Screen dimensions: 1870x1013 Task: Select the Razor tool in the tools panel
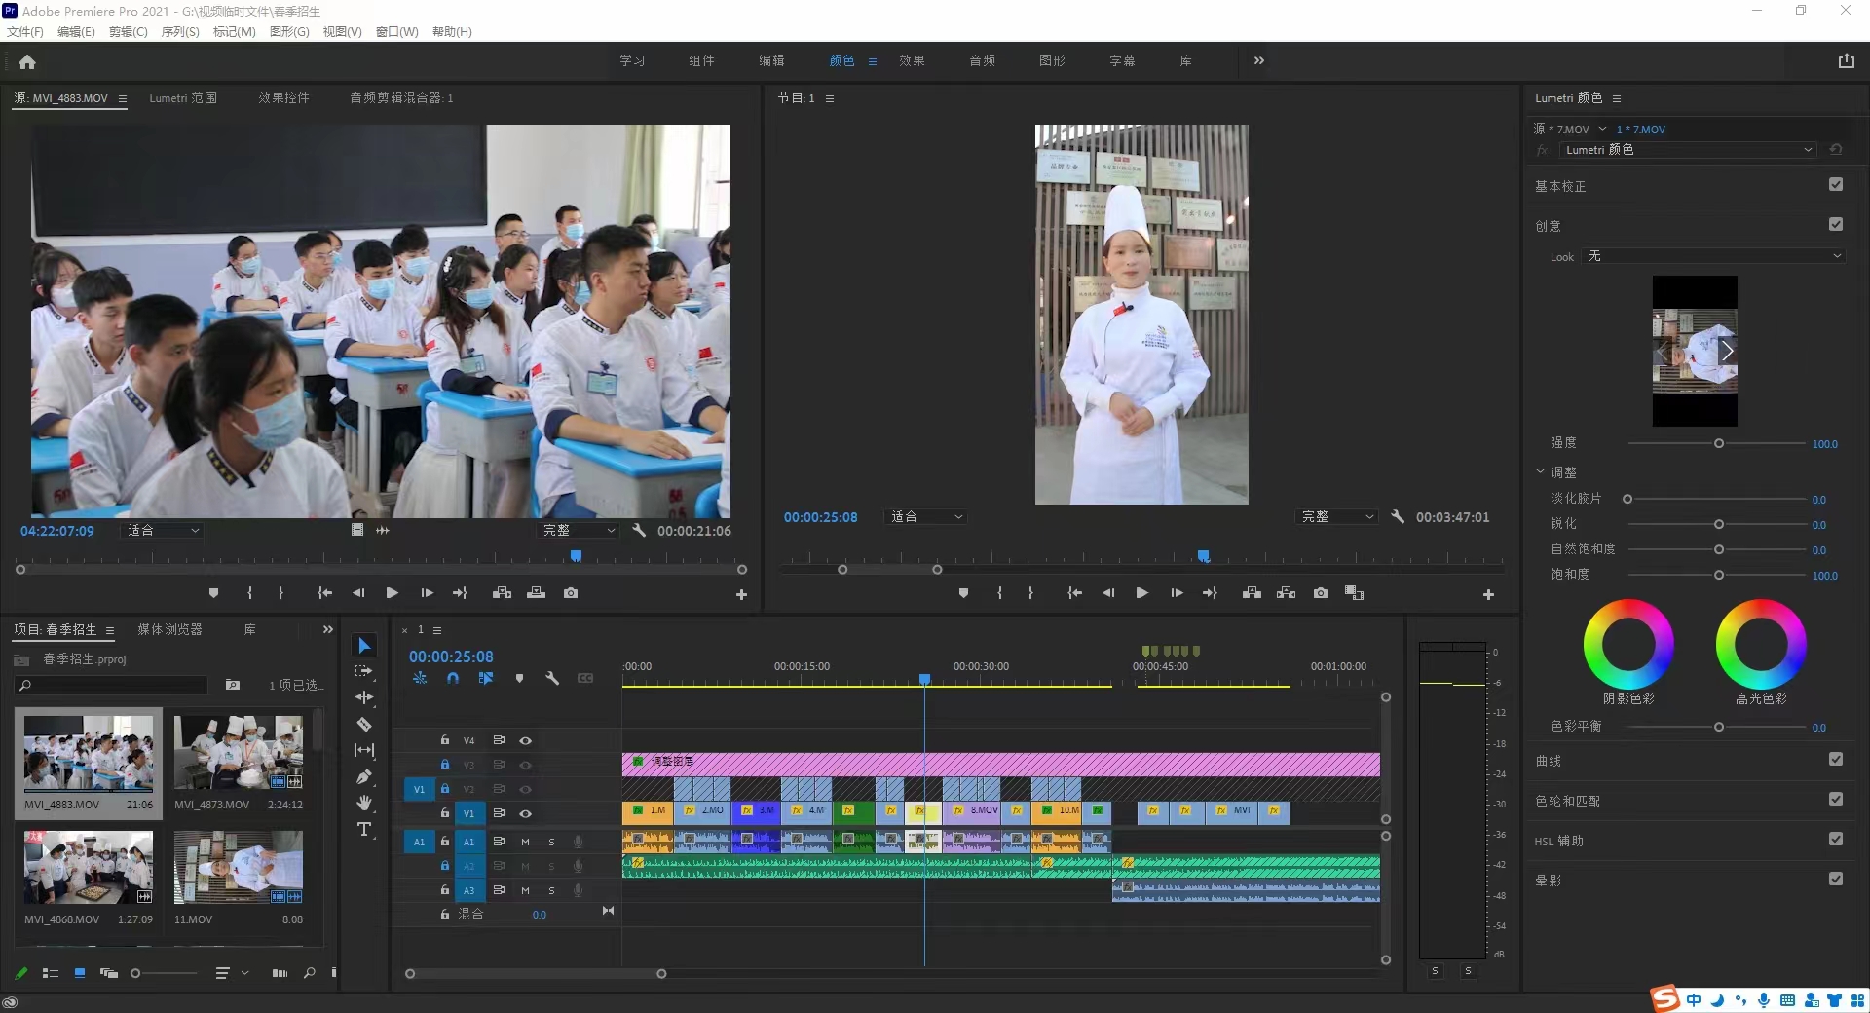tap(364, 724)
